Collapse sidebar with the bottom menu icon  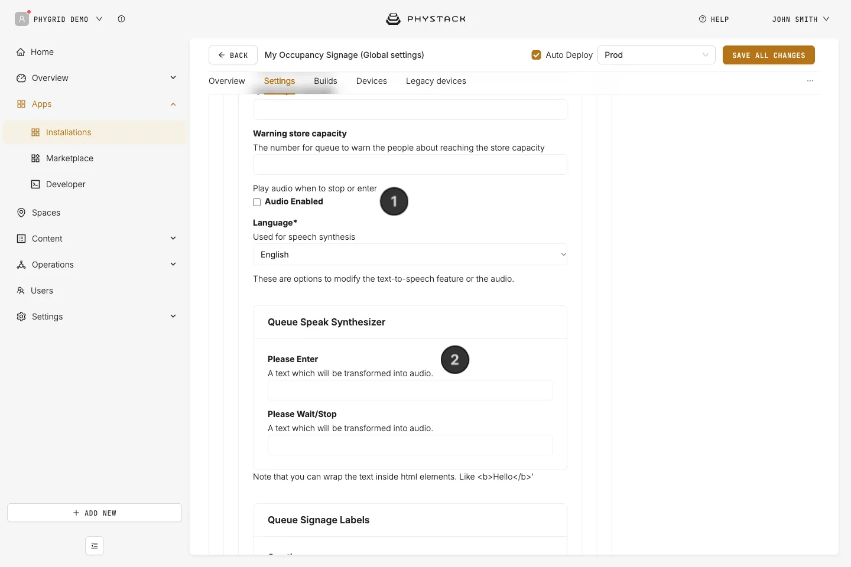point(95,546)
